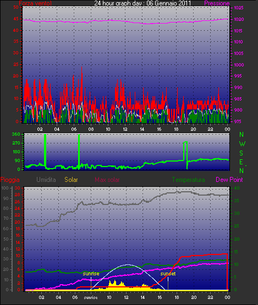The image size is (258, 305).
Task: Click the grey 100 on humidity axis
Action: tap(5, 188)
